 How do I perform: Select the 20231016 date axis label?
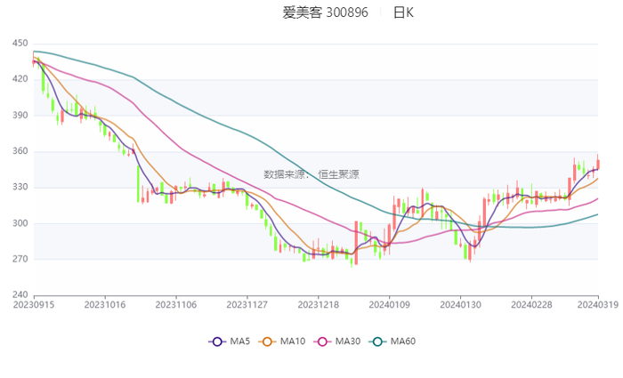[x=105, y=304]
